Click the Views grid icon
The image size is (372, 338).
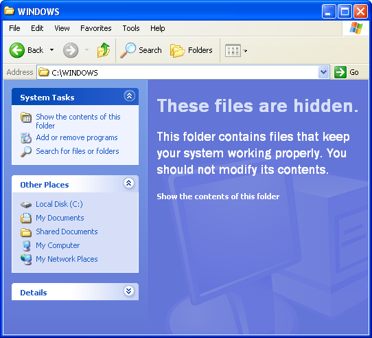click(x=233, y=50)
